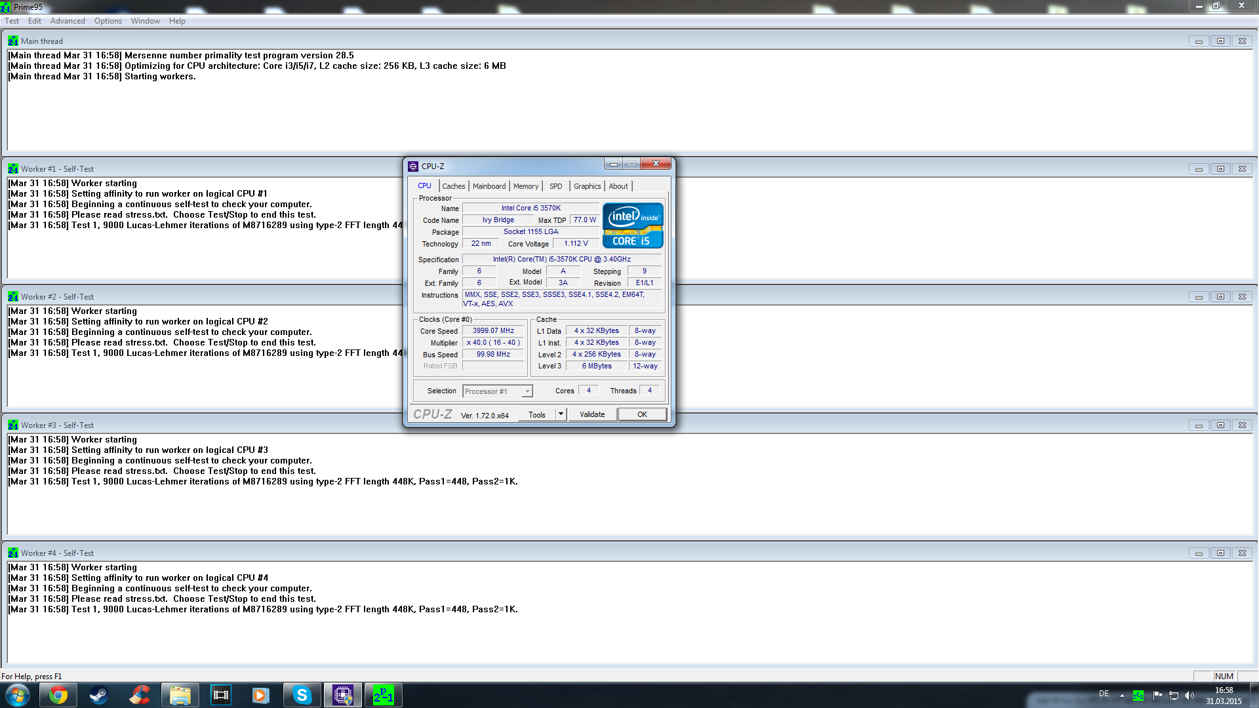1259x708 pixels.
Task: Switch to the Mainboard tab in CPU-Z
Action: 489,186
